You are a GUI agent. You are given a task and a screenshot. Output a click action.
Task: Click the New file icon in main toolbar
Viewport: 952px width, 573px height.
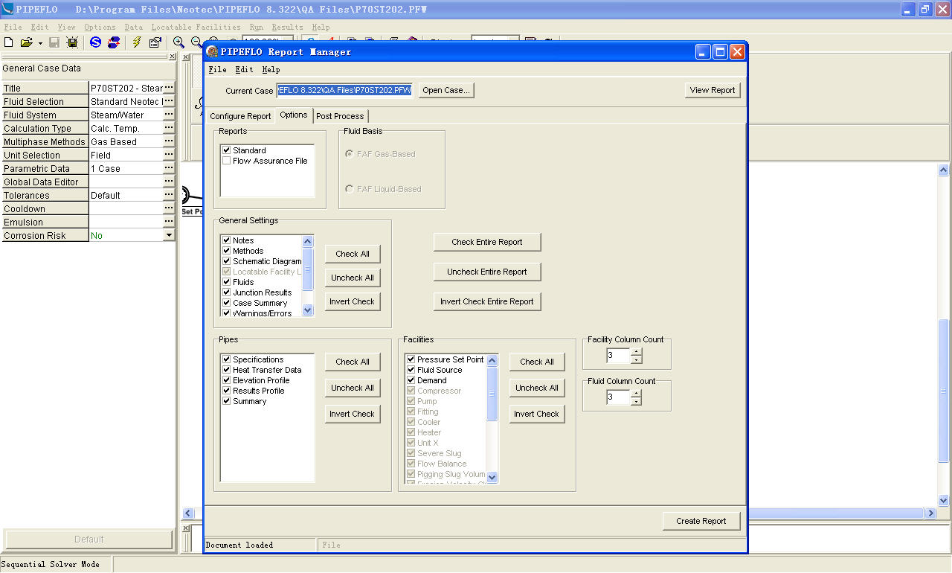pos(9,42)
